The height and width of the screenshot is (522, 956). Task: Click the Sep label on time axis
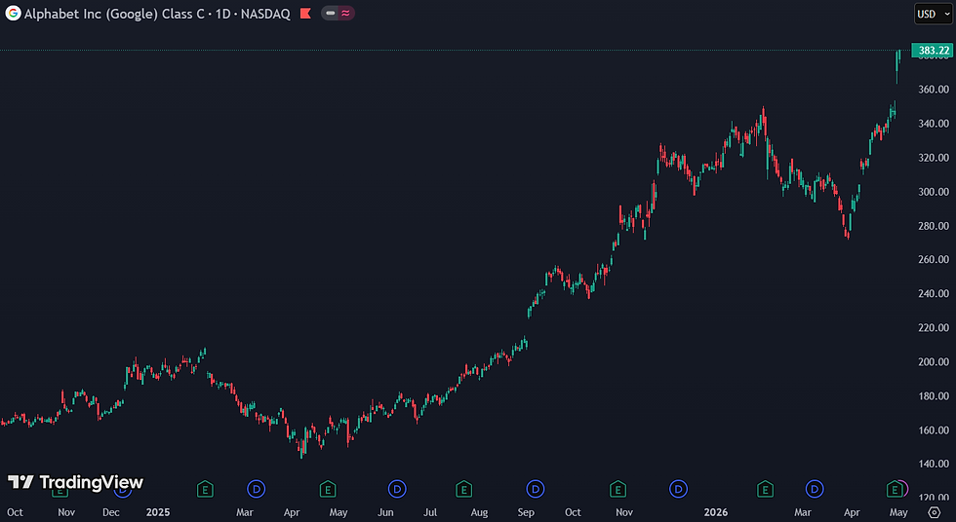pos(526,512)
